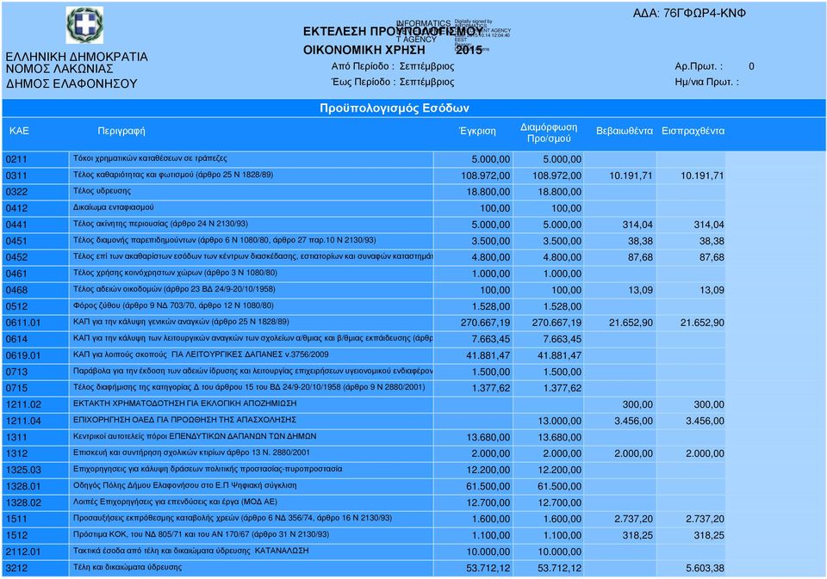Image resolution: width=827 pixels, height=579 pixels.
Task: Click description 'Τέλος υδρευσης'
Action: pyautogui.click(x=102, y=191)
